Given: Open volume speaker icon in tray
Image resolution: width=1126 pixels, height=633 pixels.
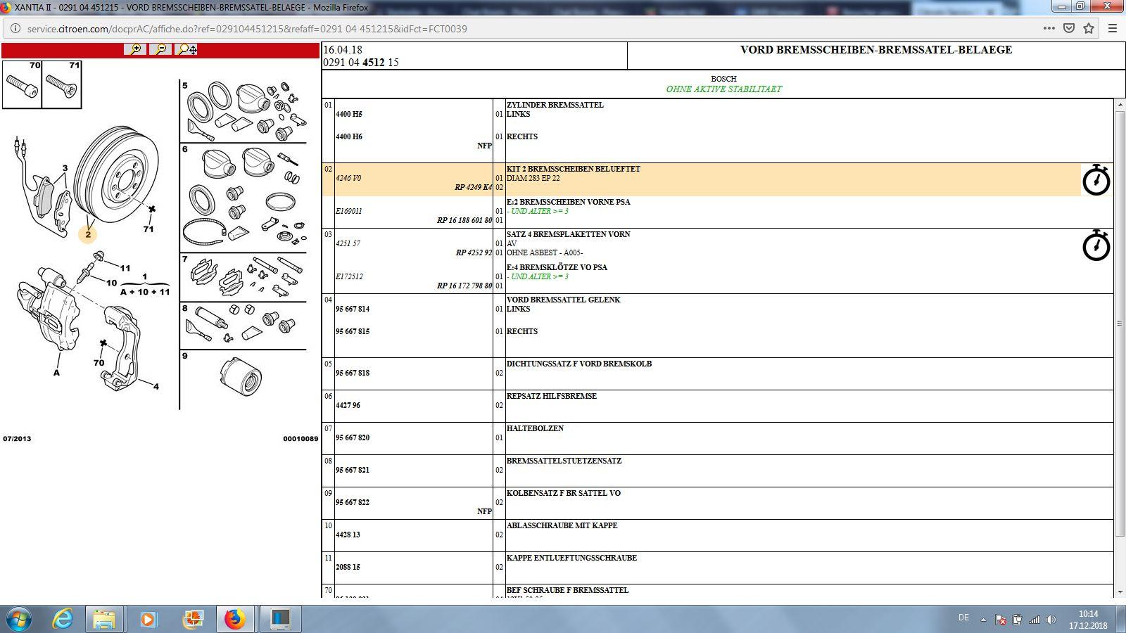Looking at the screenshot, I should [1051, 620].
